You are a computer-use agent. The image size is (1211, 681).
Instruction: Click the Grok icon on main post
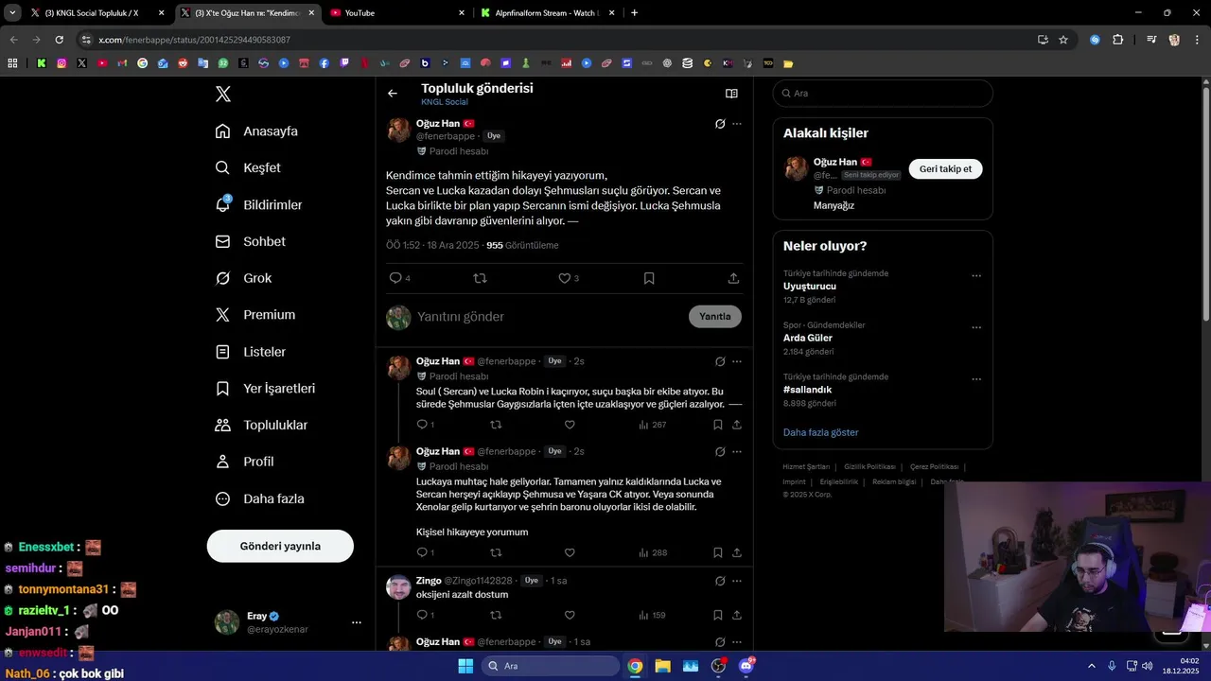tap(720, 124)
